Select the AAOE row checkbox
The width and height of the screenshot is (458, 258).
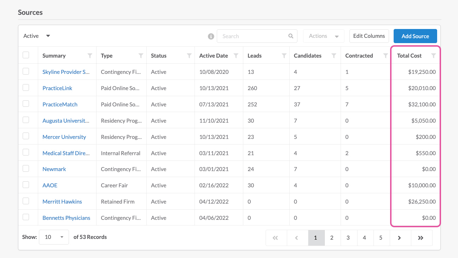pos(26,185)
